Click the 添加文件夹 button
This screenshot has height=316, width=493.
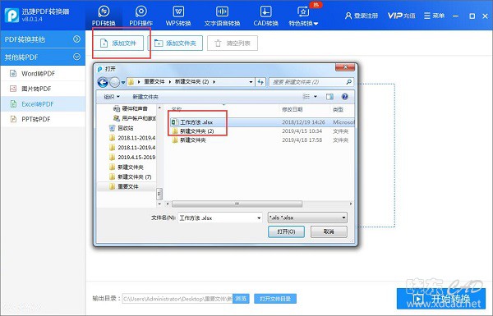175,44
